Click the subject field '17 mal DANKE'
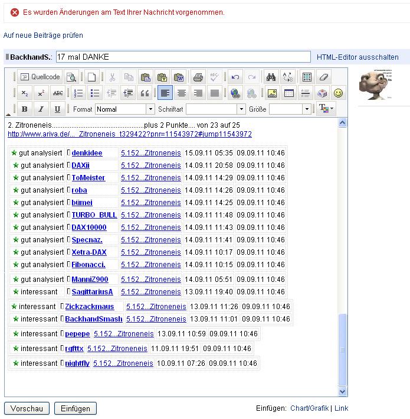The image size is (410, 419). 183,57
